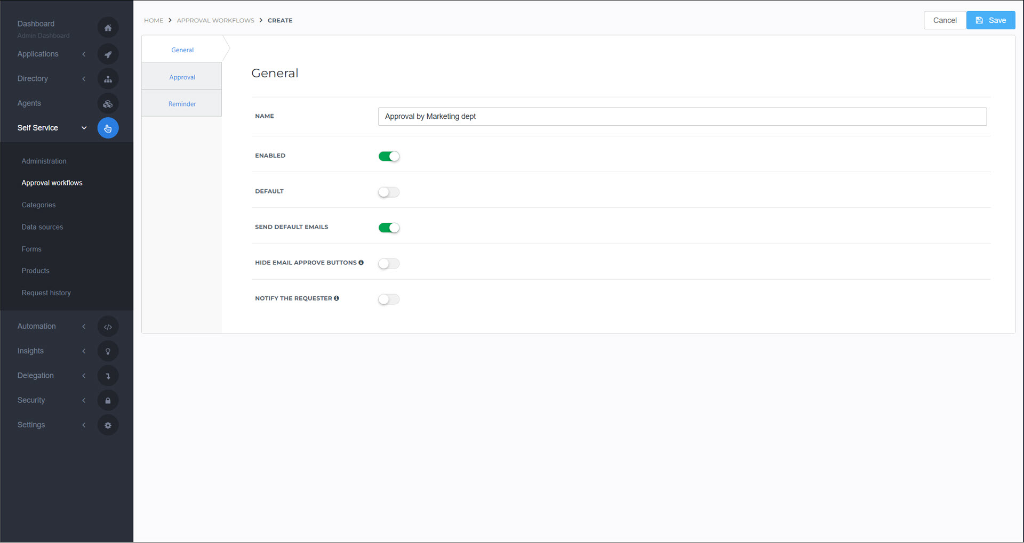Switch to the Approval tab

182,77
